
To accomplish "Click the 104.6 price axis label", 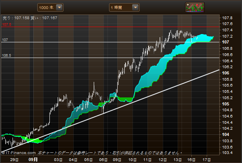I will pos(227,116).
